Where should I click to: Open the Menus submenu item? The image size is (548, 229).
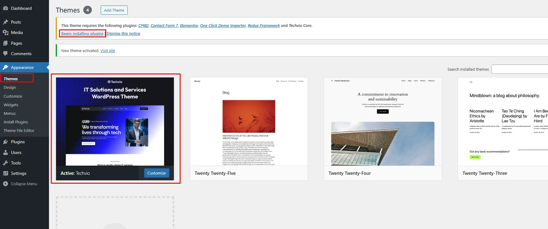tap(10, 113)
